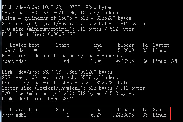Click the Blocks header in first table
Screen dimensions: 183x122
coord(126,45)
